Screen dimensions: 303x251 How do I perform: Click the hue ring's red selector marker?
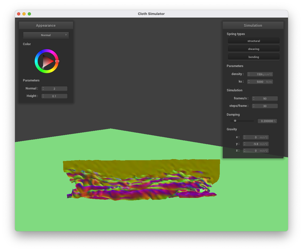point(57,61)
